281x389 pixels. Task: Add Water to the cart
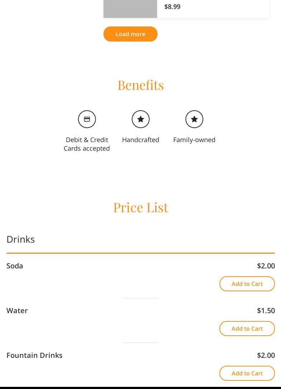[247, 329]
